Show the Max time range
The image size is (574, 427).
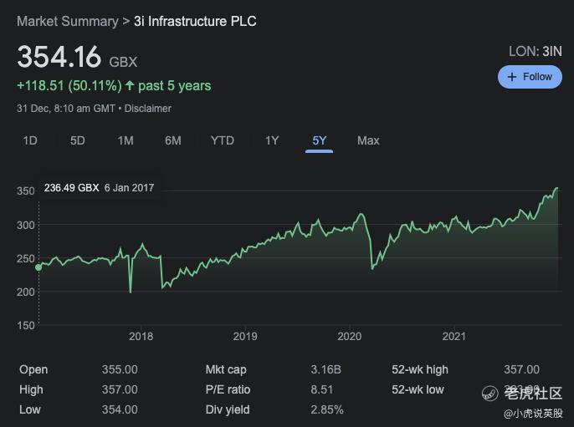[368, 140]
